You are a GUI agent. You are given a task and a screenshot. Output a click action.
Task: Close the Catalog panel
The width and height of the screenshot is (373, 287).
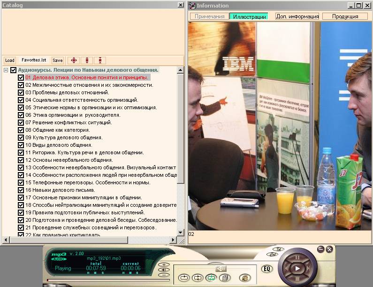[x=181, y=5]
